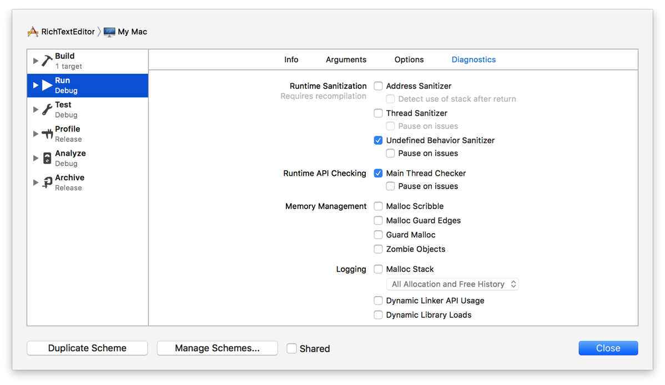Toggle the Malloc Scribble checkbox
Image resolution: width=665 pixels, height=385 pixels.
[378, 206]
